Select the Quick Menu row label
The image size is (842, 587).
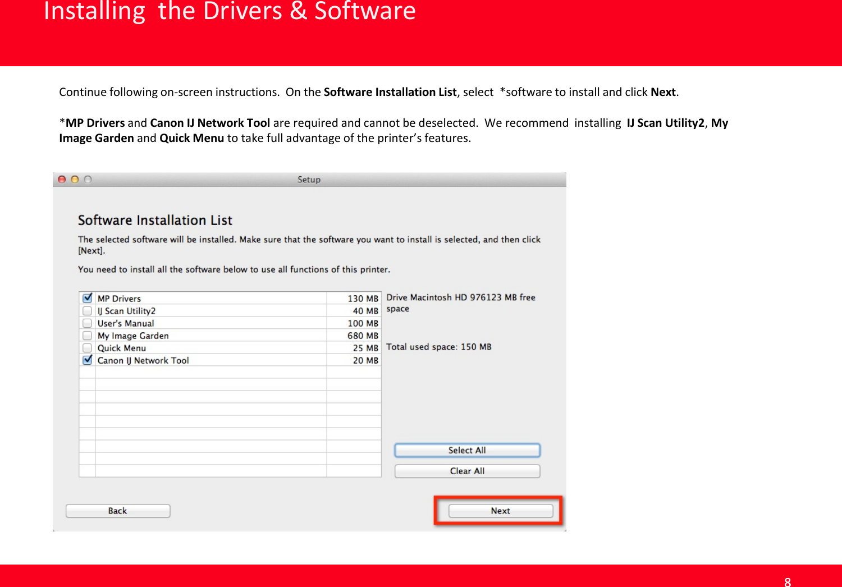122,348
